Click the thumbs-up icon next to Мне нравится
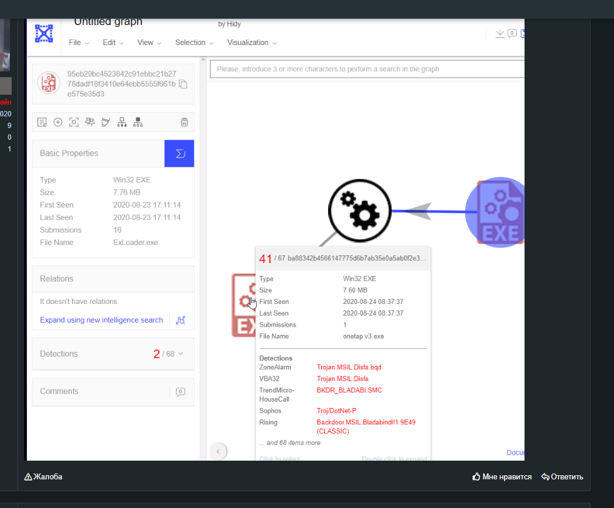Screen dimensions: 614x508 (x=476, y=476)
